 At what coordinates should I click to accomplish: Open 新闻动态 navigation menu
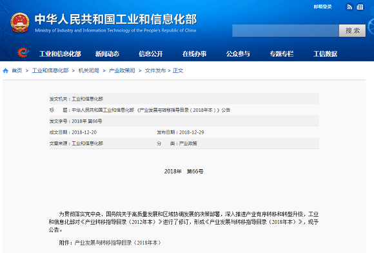[107, 54]
